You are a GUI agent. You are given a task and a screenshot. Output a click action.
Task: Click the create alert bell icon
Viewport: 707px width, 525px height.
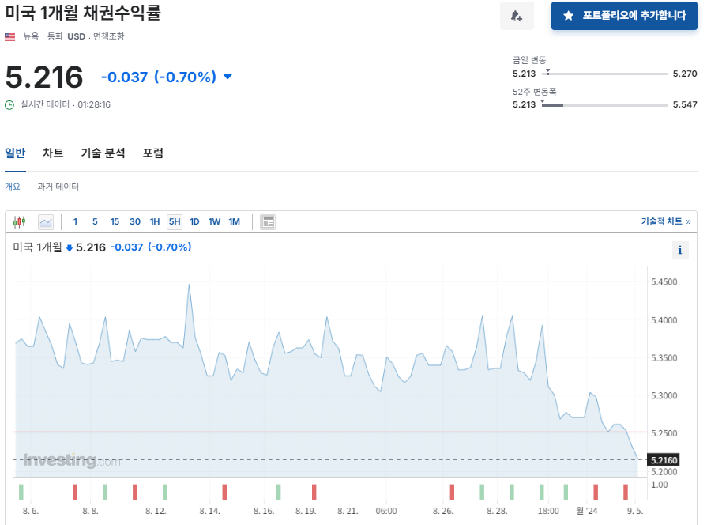pos(517,16)
